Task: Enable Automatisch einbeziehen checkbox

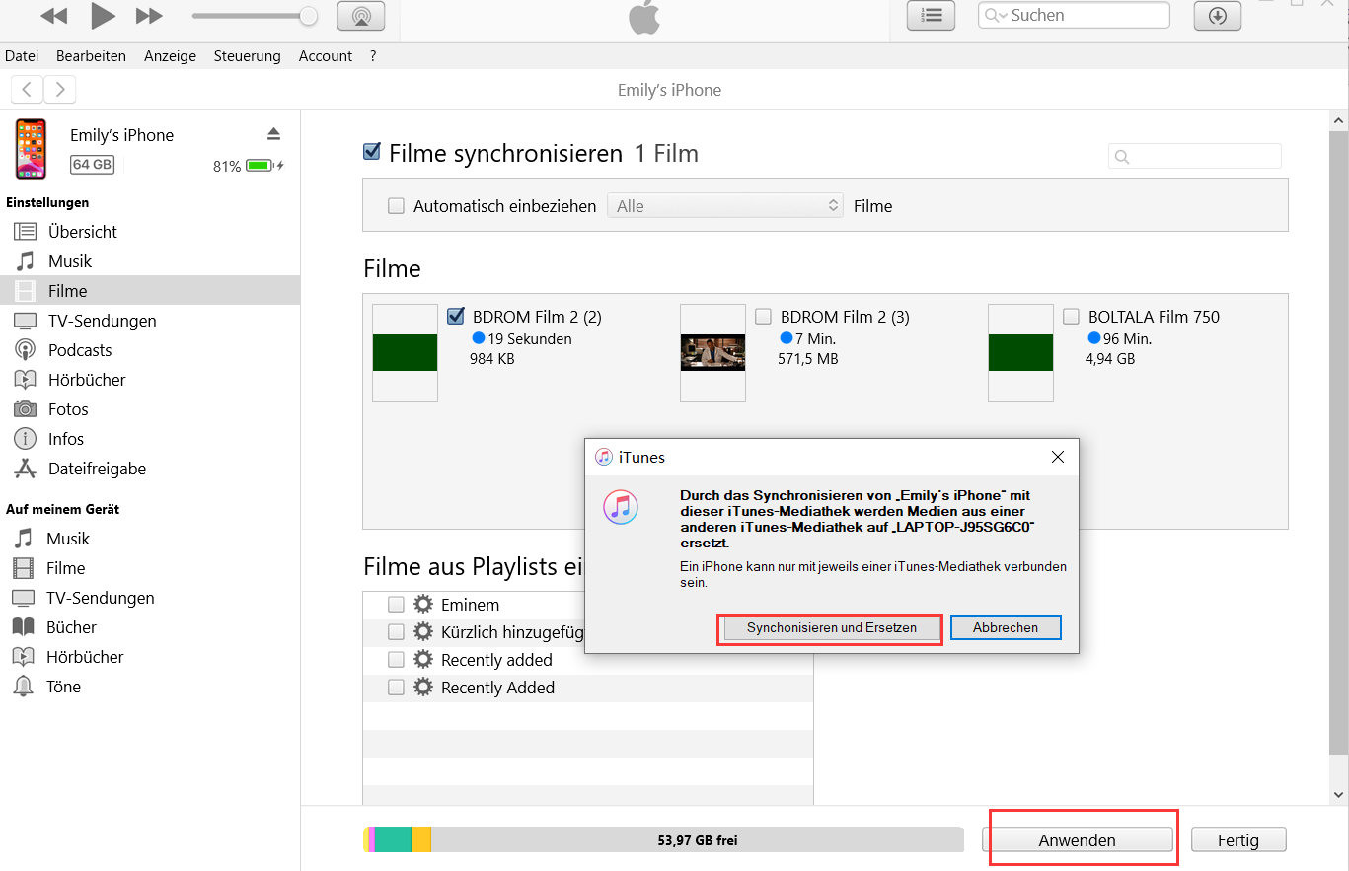Action: coord(396,206)
